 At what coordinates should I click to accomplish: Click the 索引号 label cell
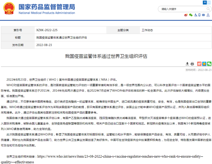click(18, 30)
